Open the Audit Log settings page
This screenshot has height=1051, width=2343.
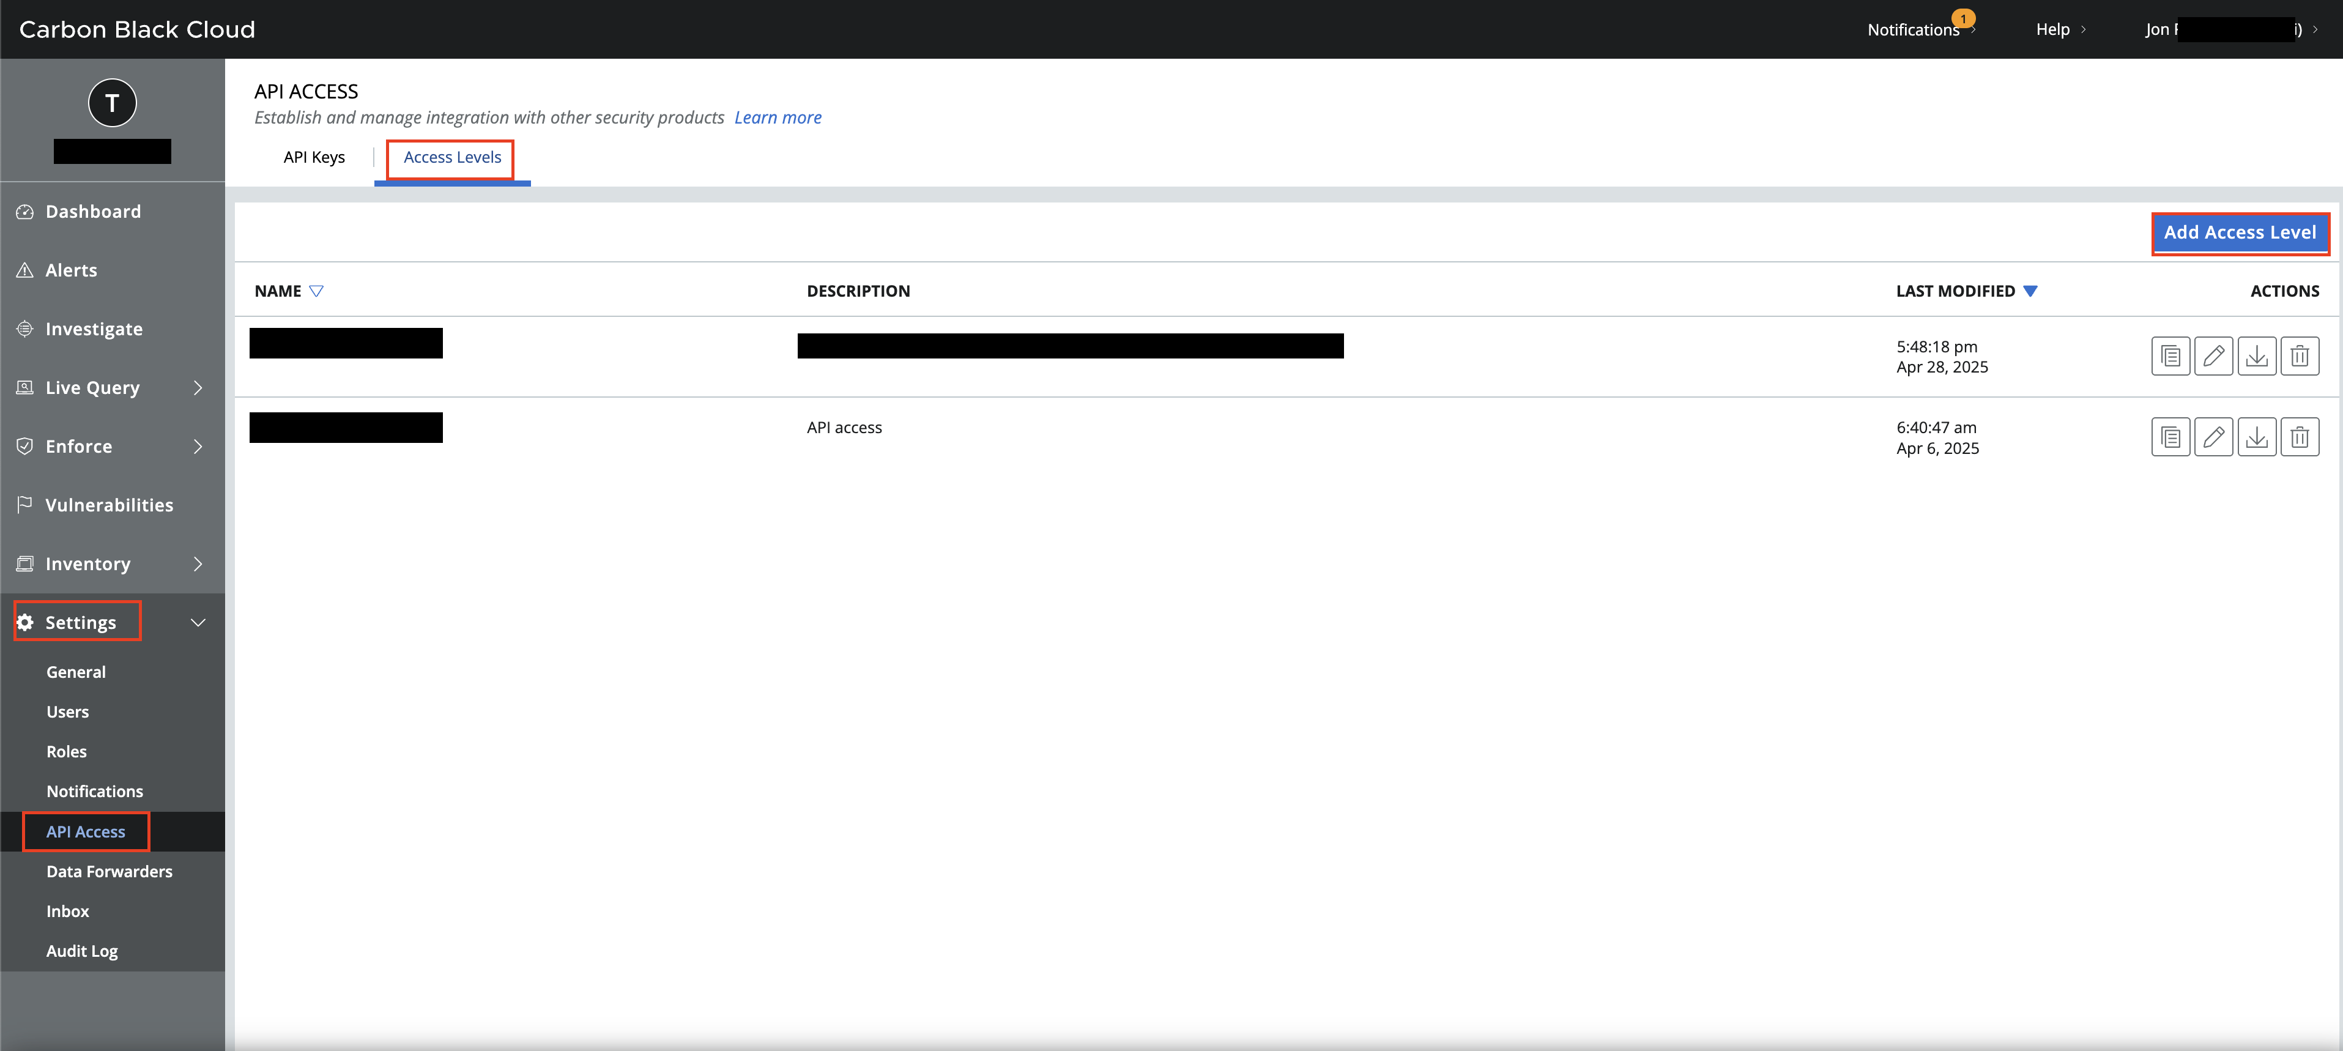pyautogui.click(x=82, y=951)
